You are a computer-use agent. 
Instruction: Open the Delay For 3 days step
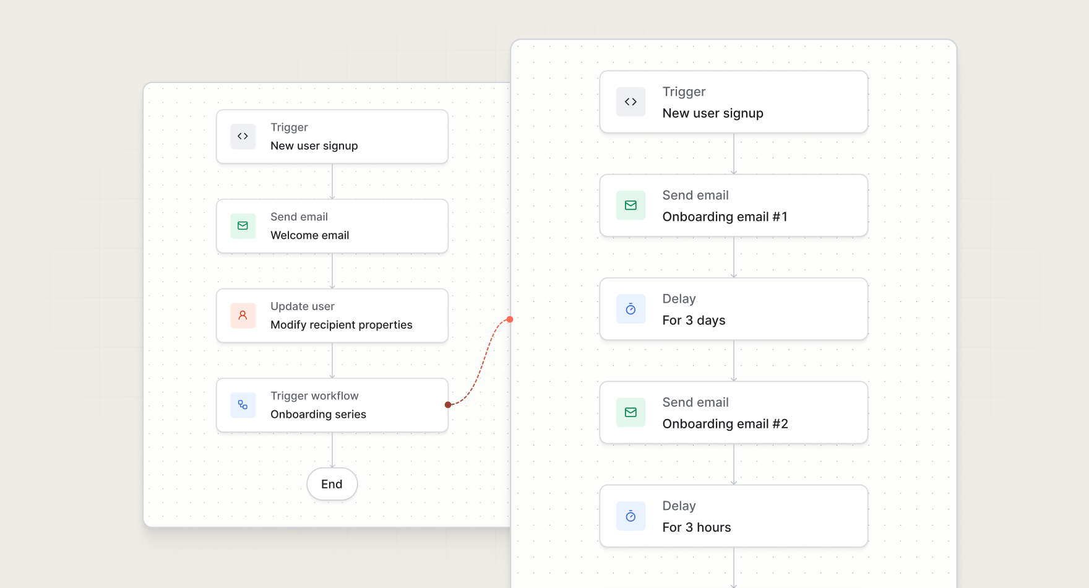(734, 309)
